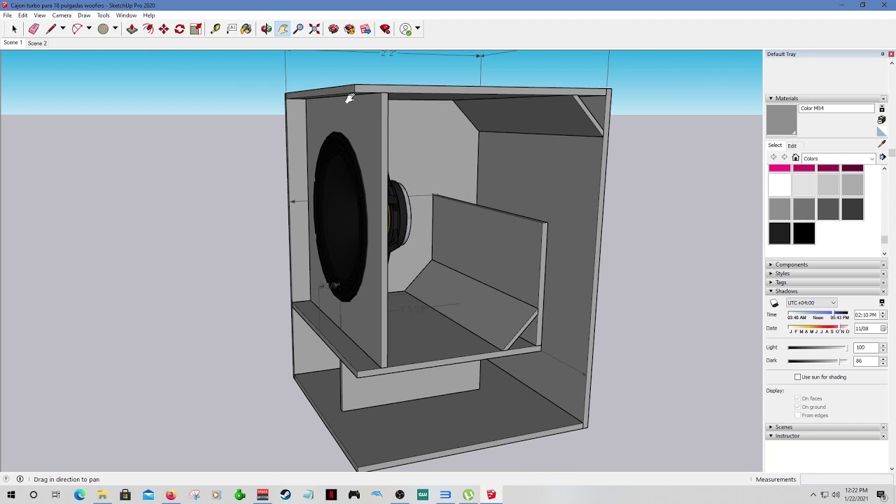Open the File menu
This screenshot has width=896, height=504.
pos(7,15)
